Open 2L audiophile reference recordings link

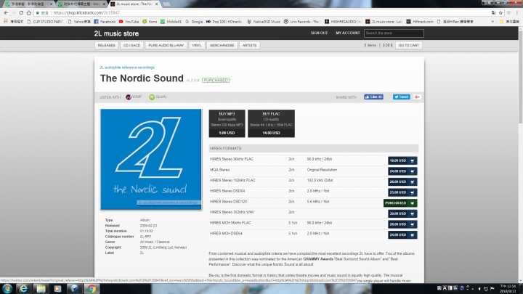tap(127, 68)
